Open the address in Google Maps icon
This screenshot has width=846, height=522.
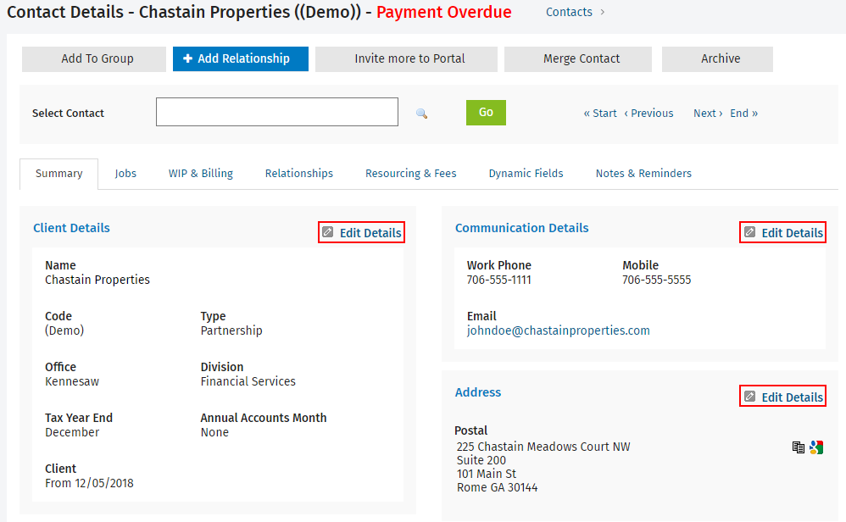pos(815,447)
